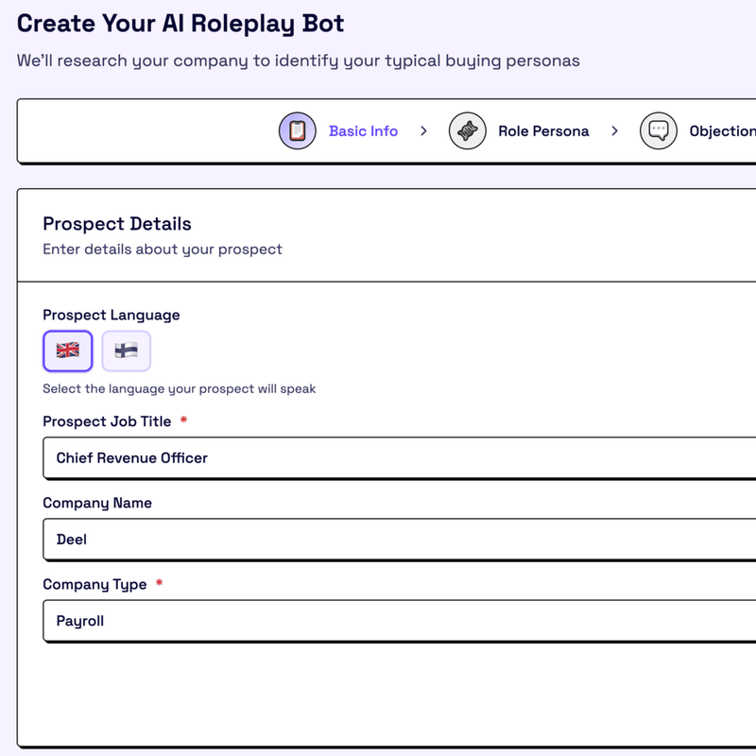
Task: Click the Company Name field containing Deel
Action: (399, 540)
